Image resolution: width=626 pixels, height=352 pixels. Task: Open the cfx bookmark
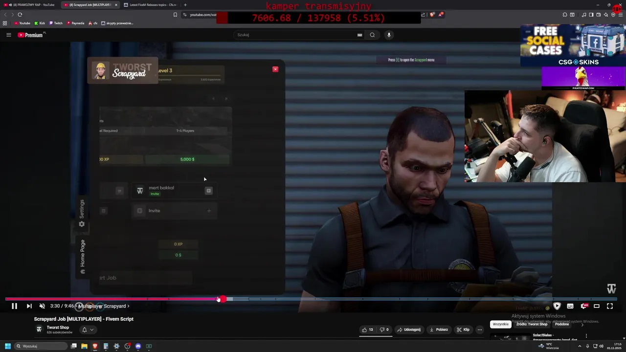tap(93, 23)
